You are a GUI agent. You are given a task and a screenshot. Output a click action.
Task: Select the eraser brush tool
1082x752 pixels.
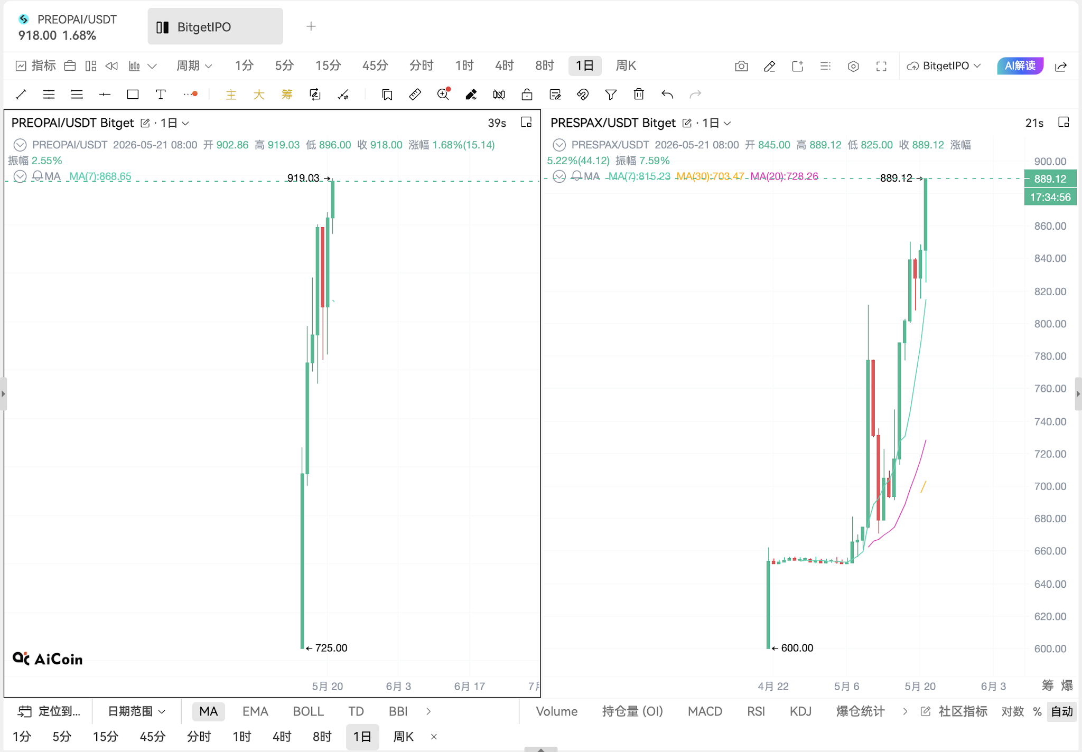(471, 95)
